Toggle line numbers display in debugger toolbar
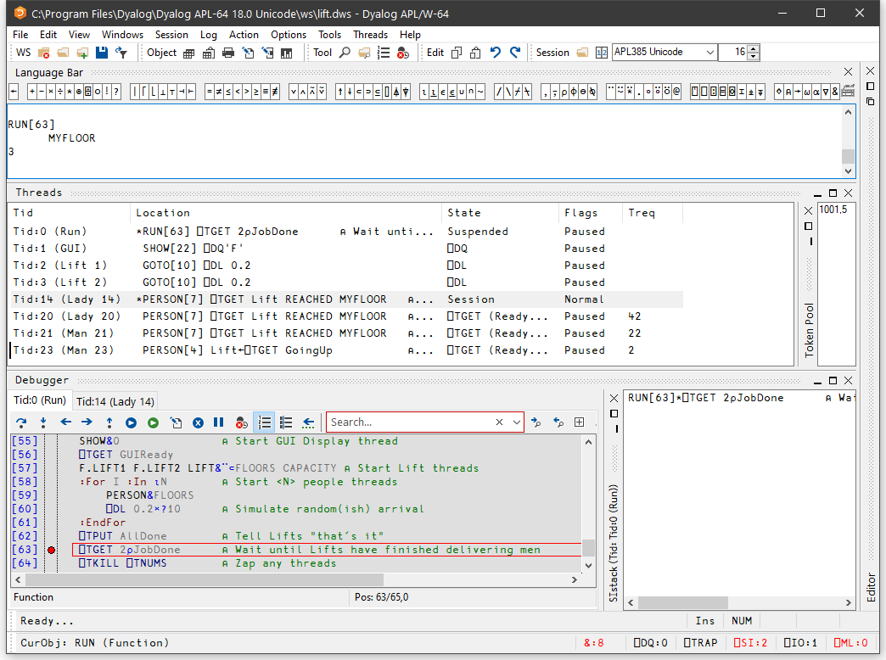 pos(264,422)
